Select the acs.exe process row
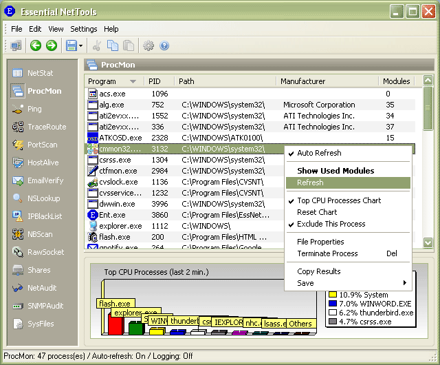The image size is (440, 365). [250, 94]
